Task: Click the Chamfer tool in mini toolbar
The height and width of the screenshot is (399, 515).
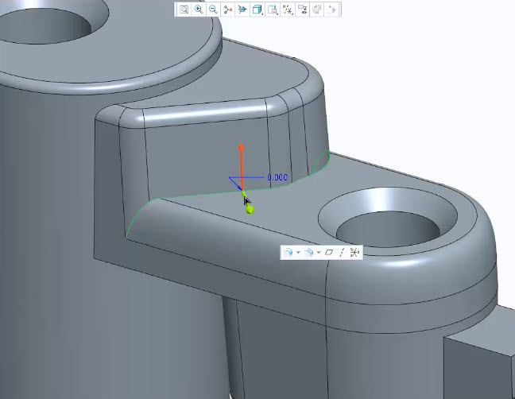Action: coord(308,252)
